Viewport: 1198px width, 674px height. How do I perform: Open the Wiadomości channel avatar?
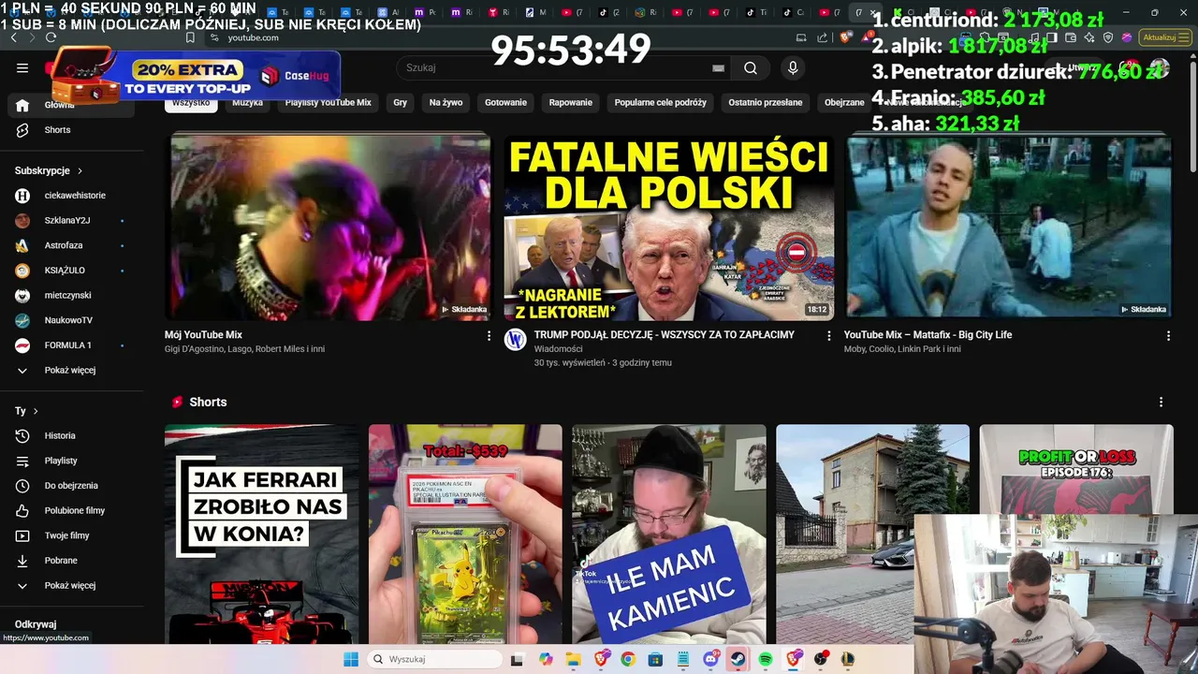[x=516, y=341]
